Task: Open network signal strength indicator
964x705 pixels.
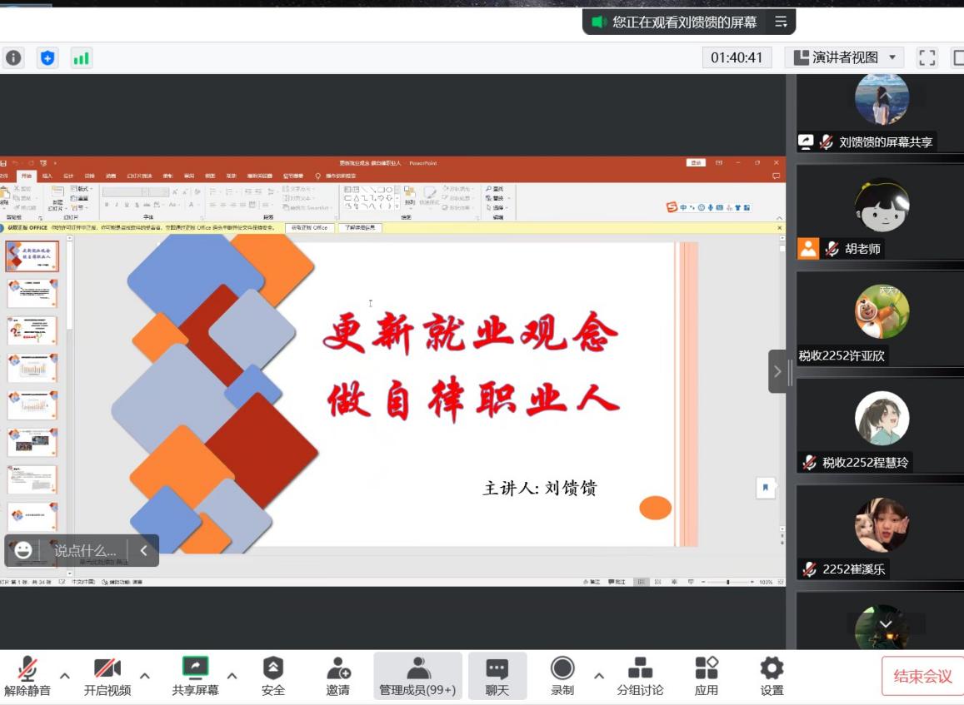Action: [81, 57]
